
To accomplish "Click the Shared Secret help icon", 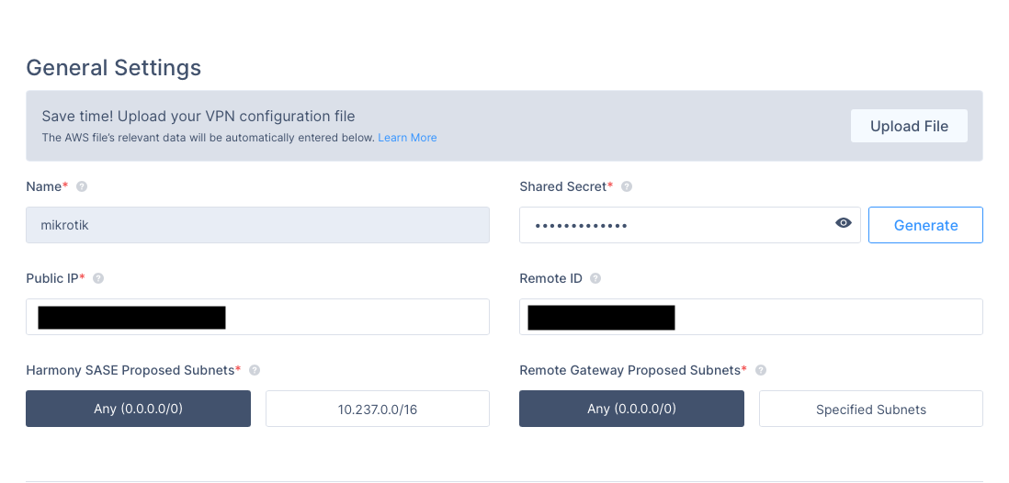I will click(627, 186).
